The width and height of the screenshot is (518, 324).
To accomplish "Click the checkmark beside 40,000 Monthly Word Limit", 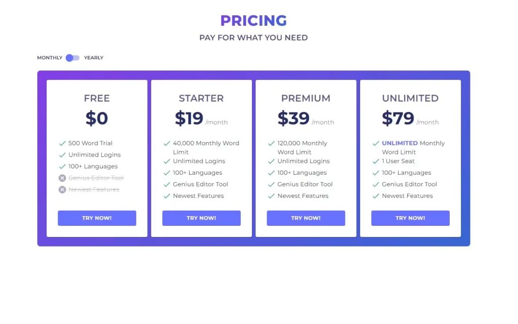I will tap(166, 143).
